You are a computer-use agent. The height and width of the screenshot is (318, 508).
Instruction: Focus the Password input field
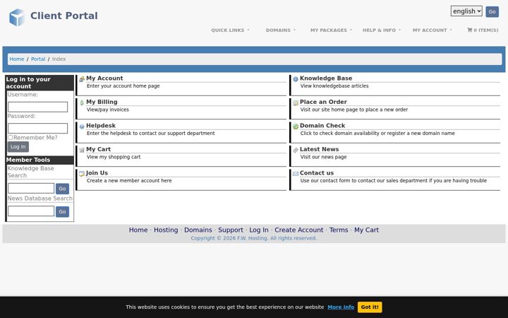tap(37, 128)
